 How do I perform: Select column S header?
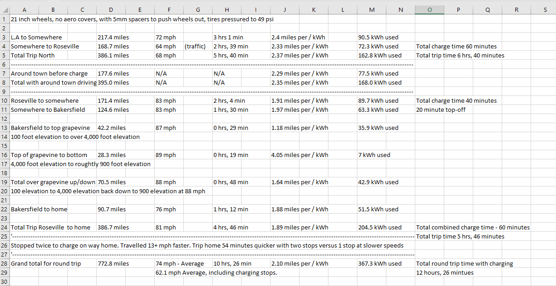(x=545, y=10)
